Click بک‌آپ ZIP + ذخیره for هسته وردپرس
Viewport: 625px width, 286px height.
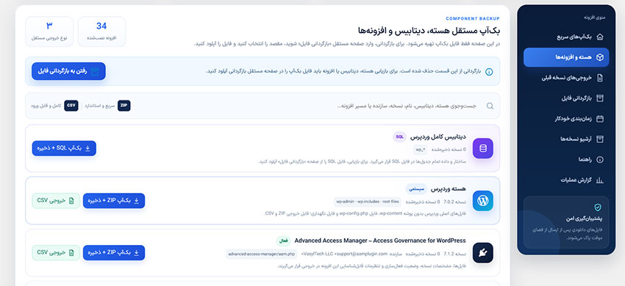coord(114,200)
